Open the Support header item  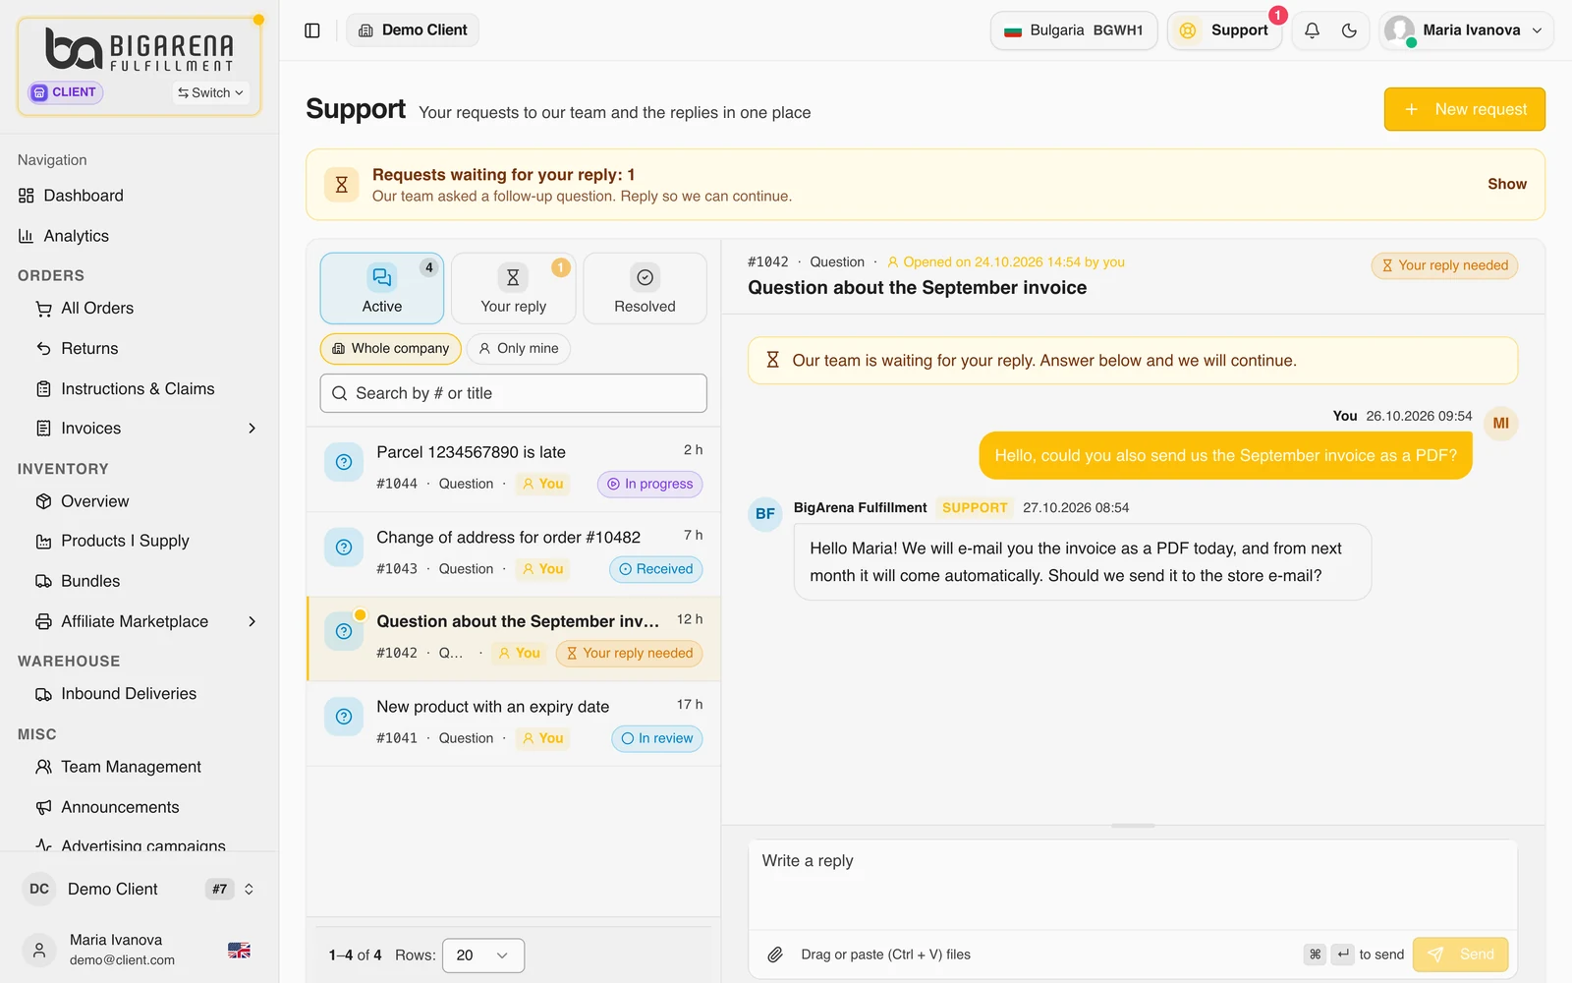point(1224,30)
